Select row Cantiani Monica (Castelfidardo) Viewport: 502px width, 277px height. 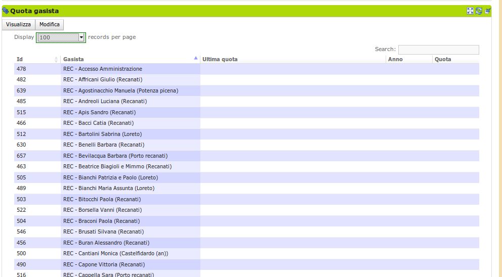pos(115,253)
